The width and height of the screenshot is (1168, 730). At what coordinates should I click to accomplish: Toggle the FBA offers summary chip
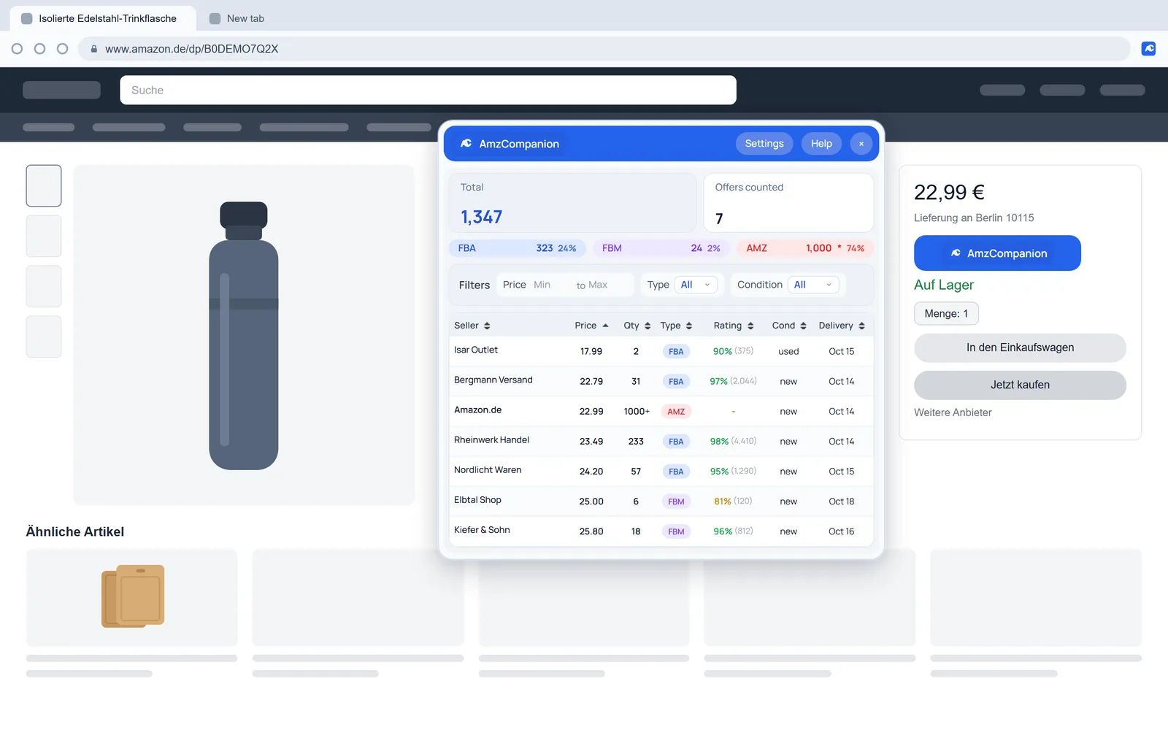[518, 248]
